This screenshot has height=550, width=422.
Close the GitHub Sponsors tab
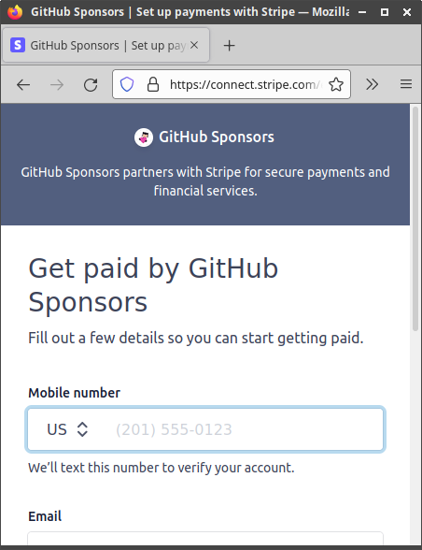pyautogui.click(x=194, y=45)
